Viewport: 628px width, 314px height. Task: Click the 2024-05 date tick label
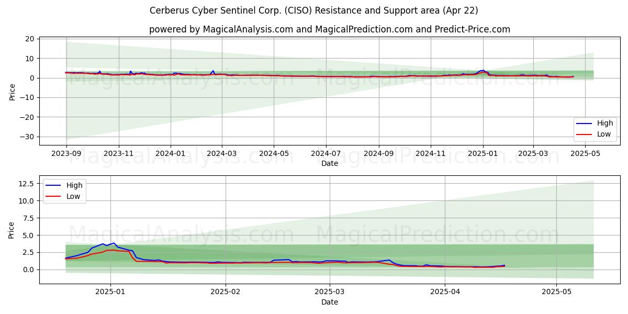click(274, 154)
